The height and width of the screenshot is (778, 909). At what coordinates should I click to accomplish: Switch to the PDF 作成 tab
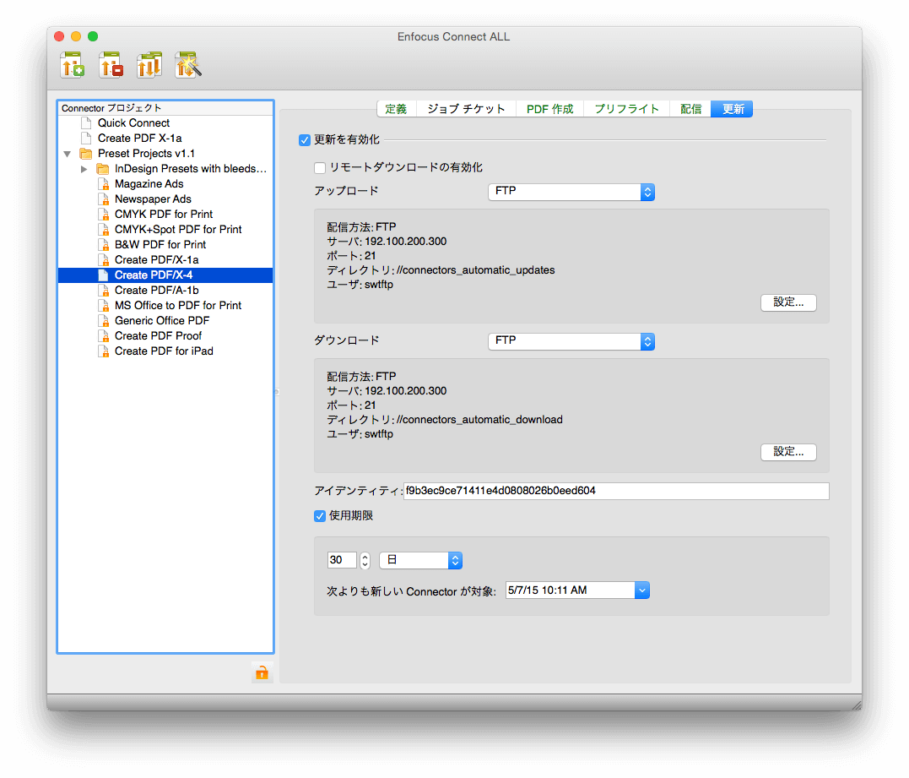click(549, 109)
